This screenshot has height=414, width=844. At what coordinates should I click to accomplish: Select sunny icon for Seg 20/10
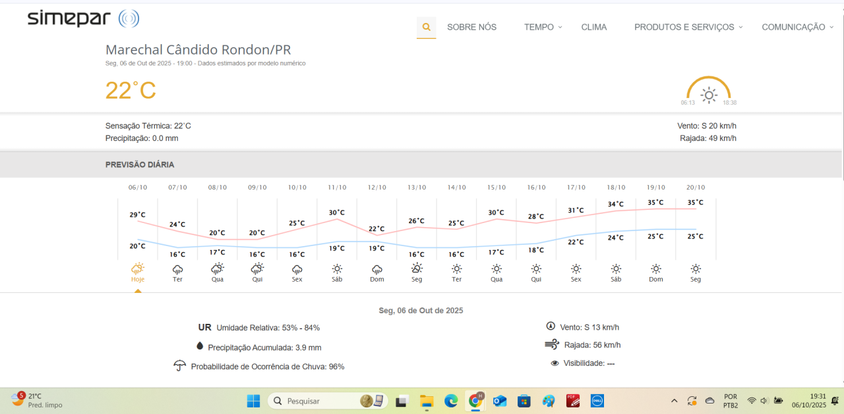pyautogui.click(x=696, y=269)
